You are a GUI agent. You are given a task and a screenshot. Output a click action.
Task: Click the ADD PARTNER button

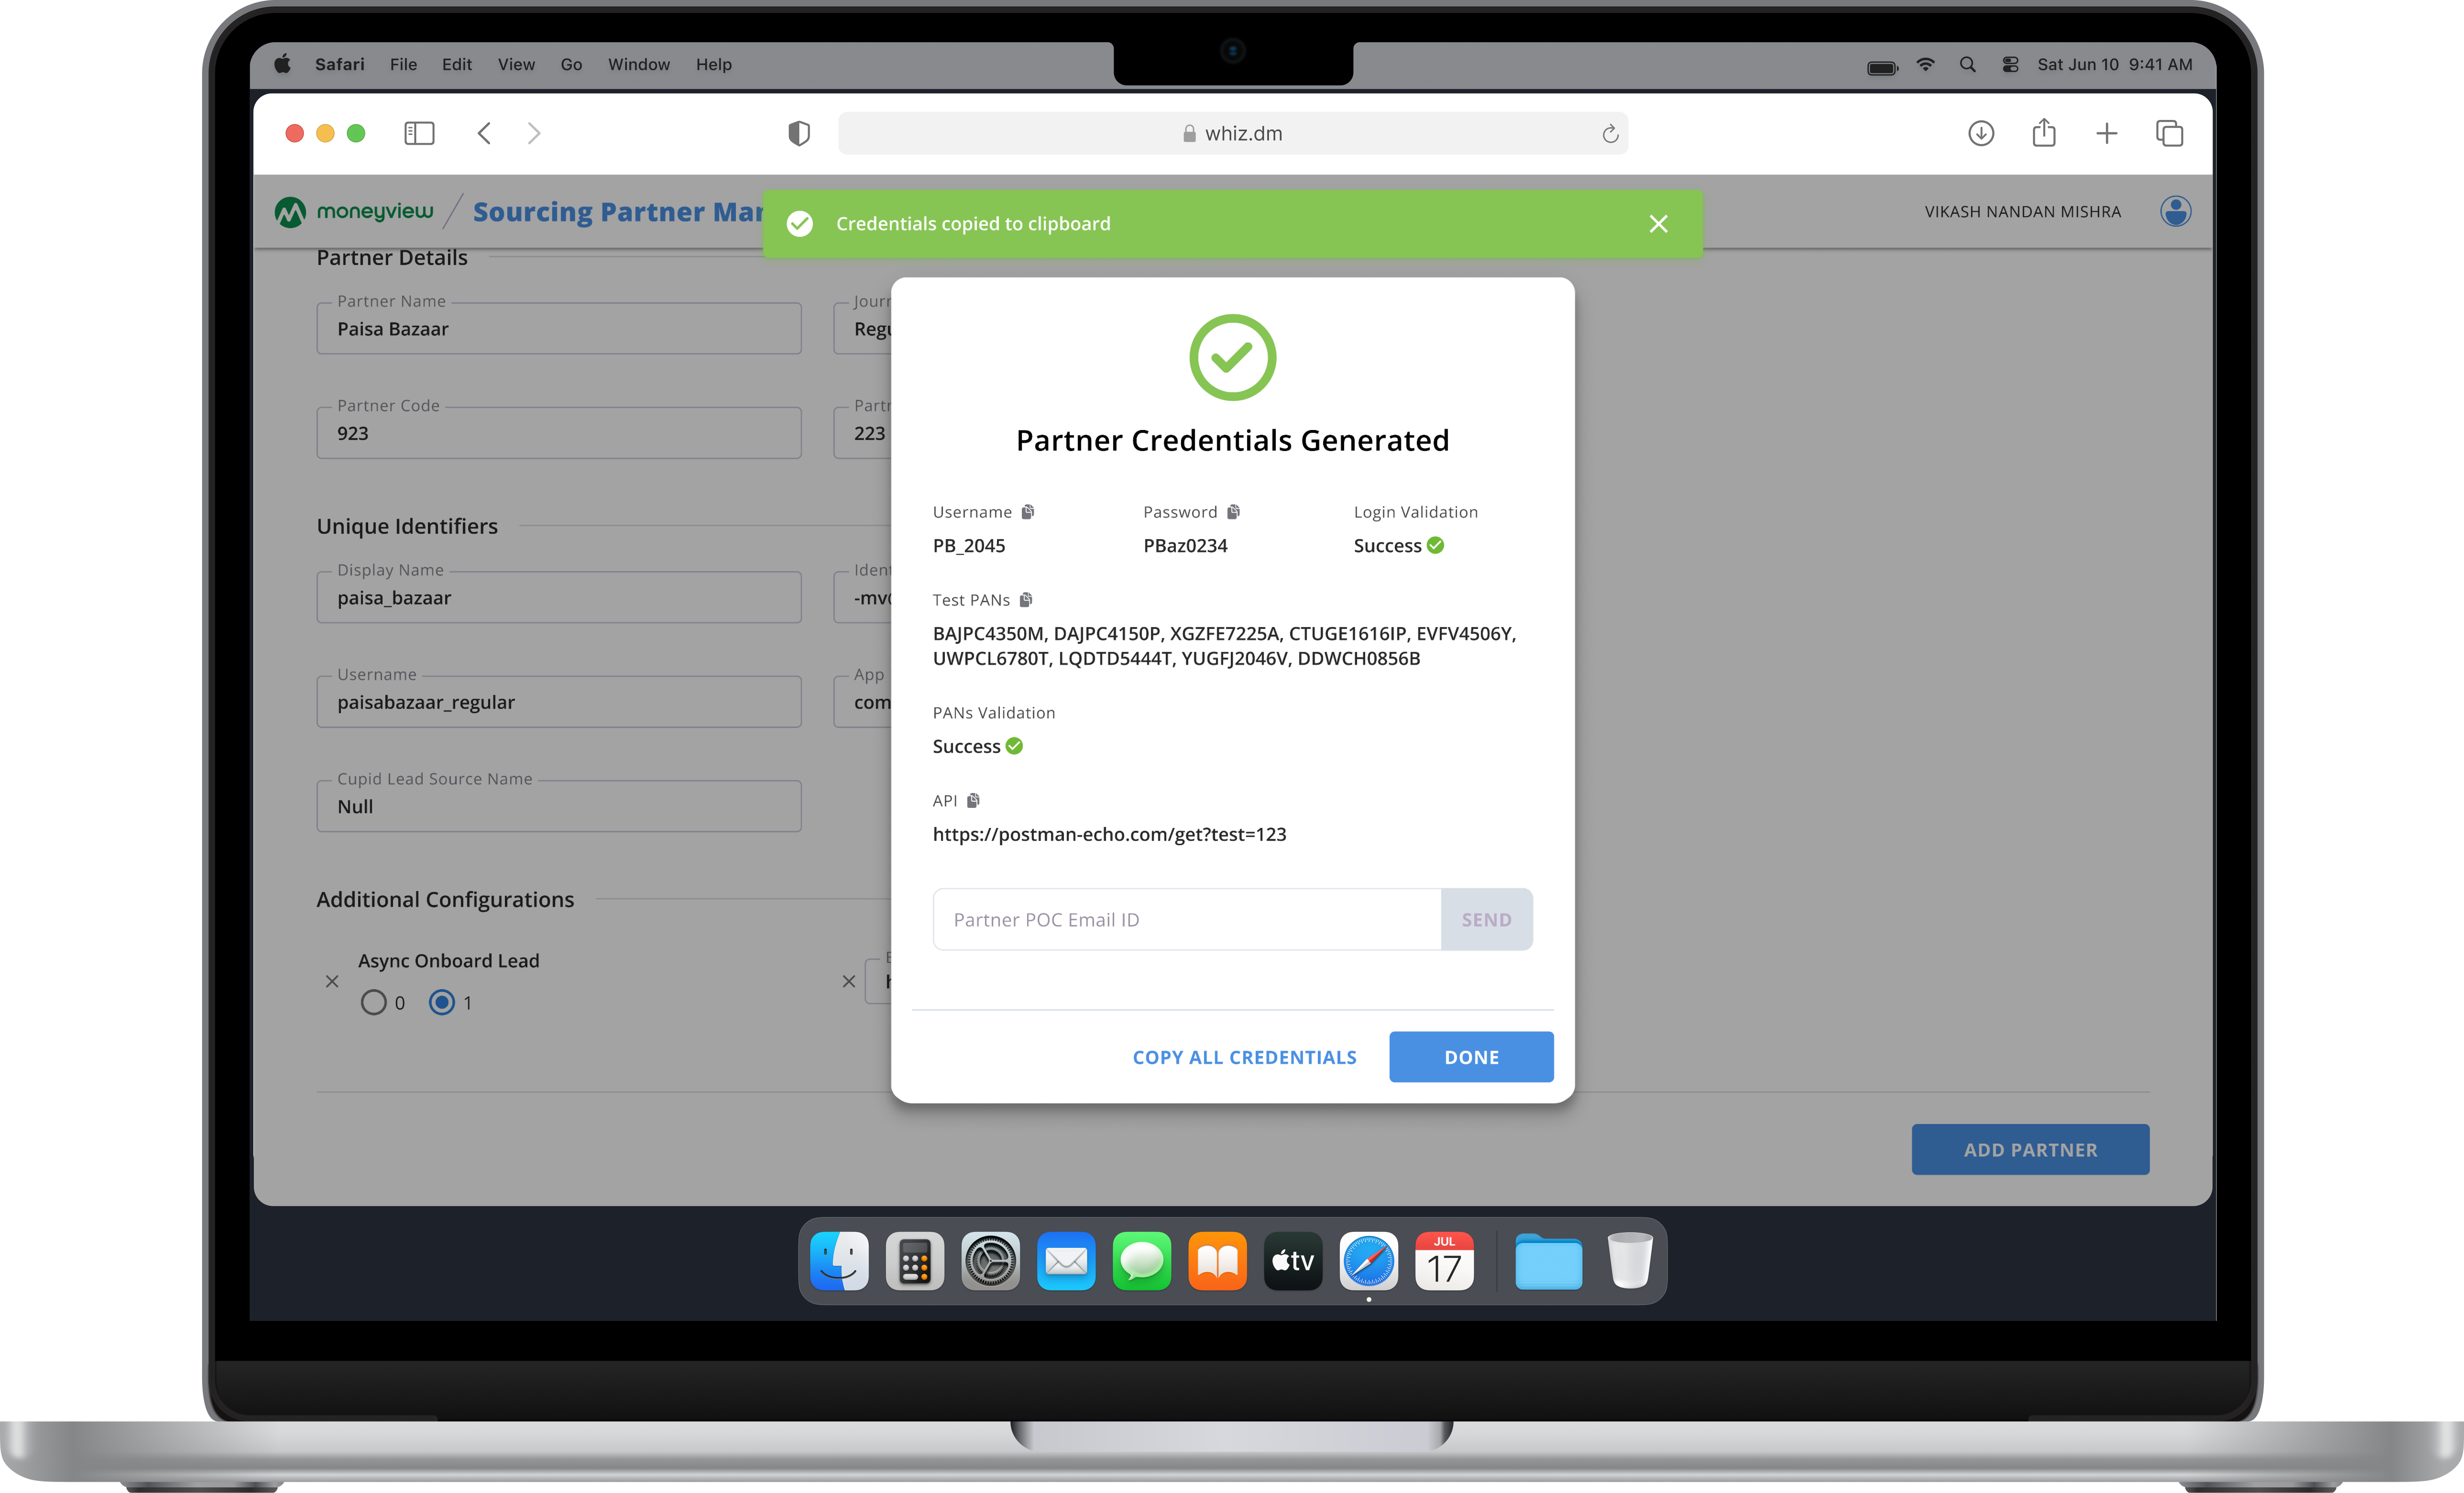click(x=2030, y=1150)
